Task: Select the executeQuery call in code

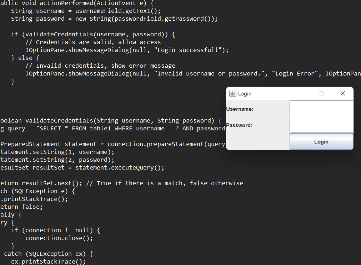Action: click(136, 167)
